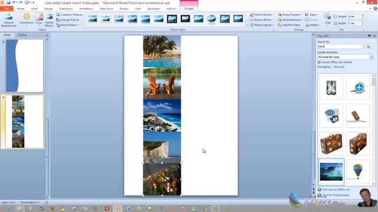Undo the last action
378x212 pixels.
click(14, 2)
